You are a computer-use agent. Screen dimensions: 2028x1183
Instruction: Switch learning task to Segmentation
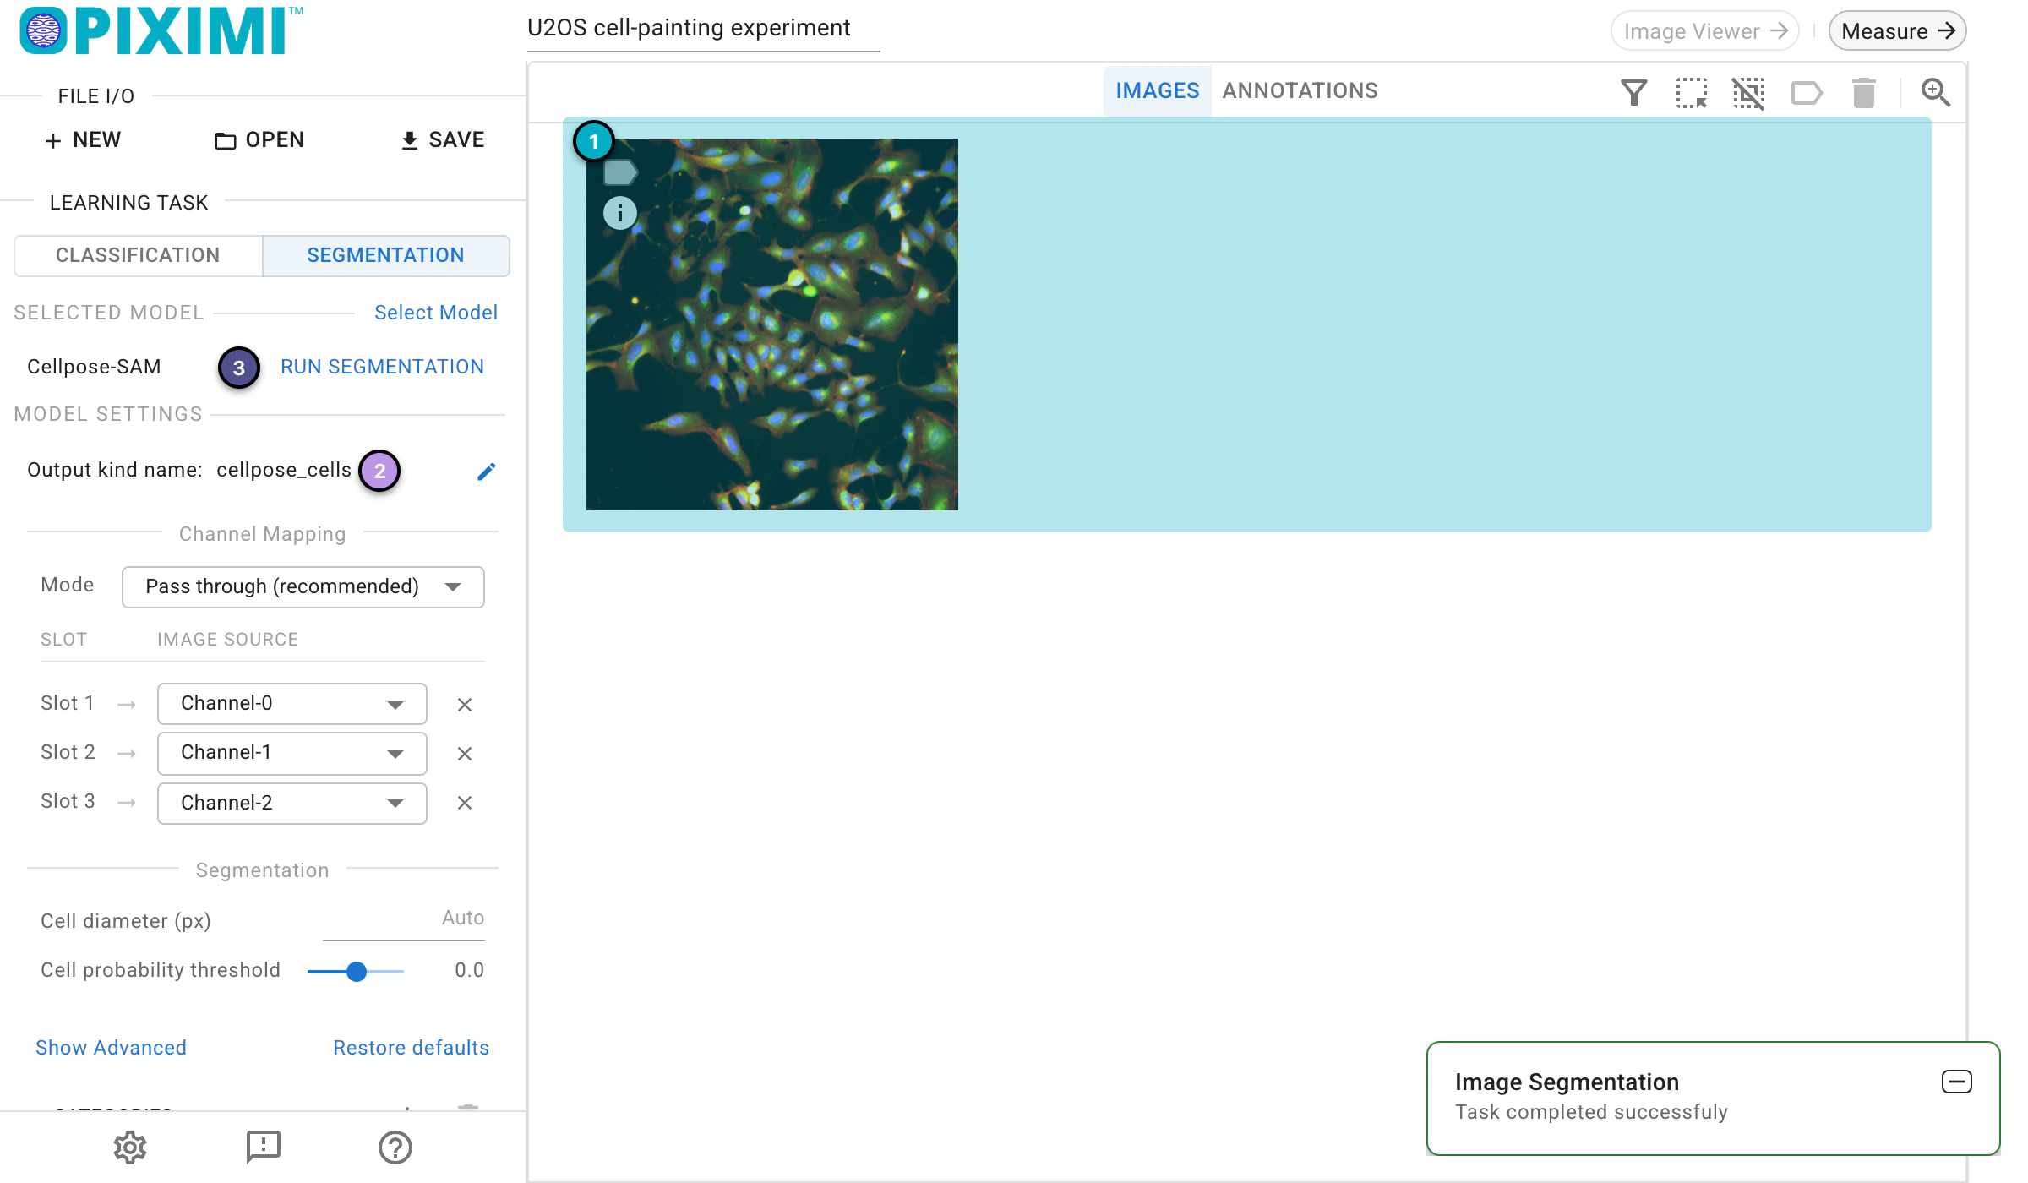pyautogui.click(x=385, y=255)
